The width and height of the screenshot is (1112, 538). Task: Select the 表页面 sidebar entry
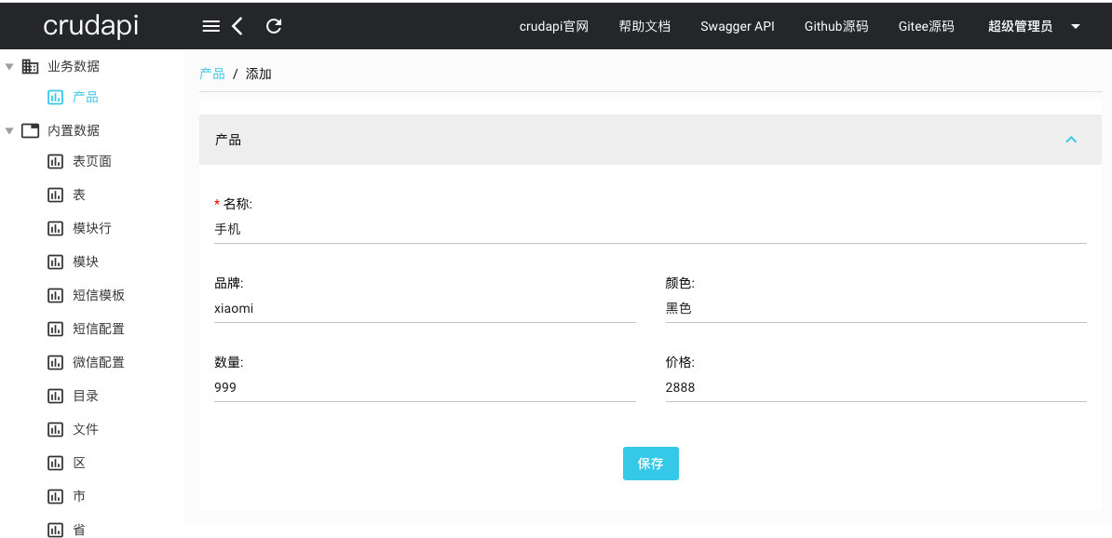[87, 161]
